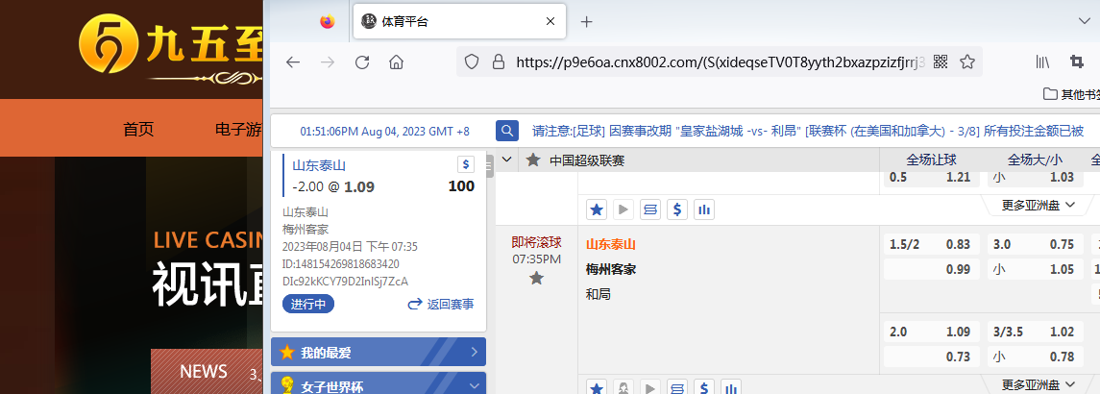The height and width of the screenshot is (394, 1100).
Task: Collapse the 中国超级联赛 league chevron
Action: click(x=506, y=160)
